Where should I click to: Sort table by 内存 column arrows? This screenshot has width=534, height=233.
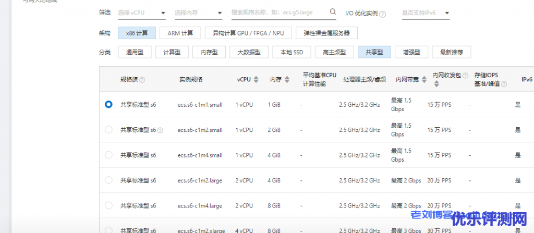[x=286, y=80]
